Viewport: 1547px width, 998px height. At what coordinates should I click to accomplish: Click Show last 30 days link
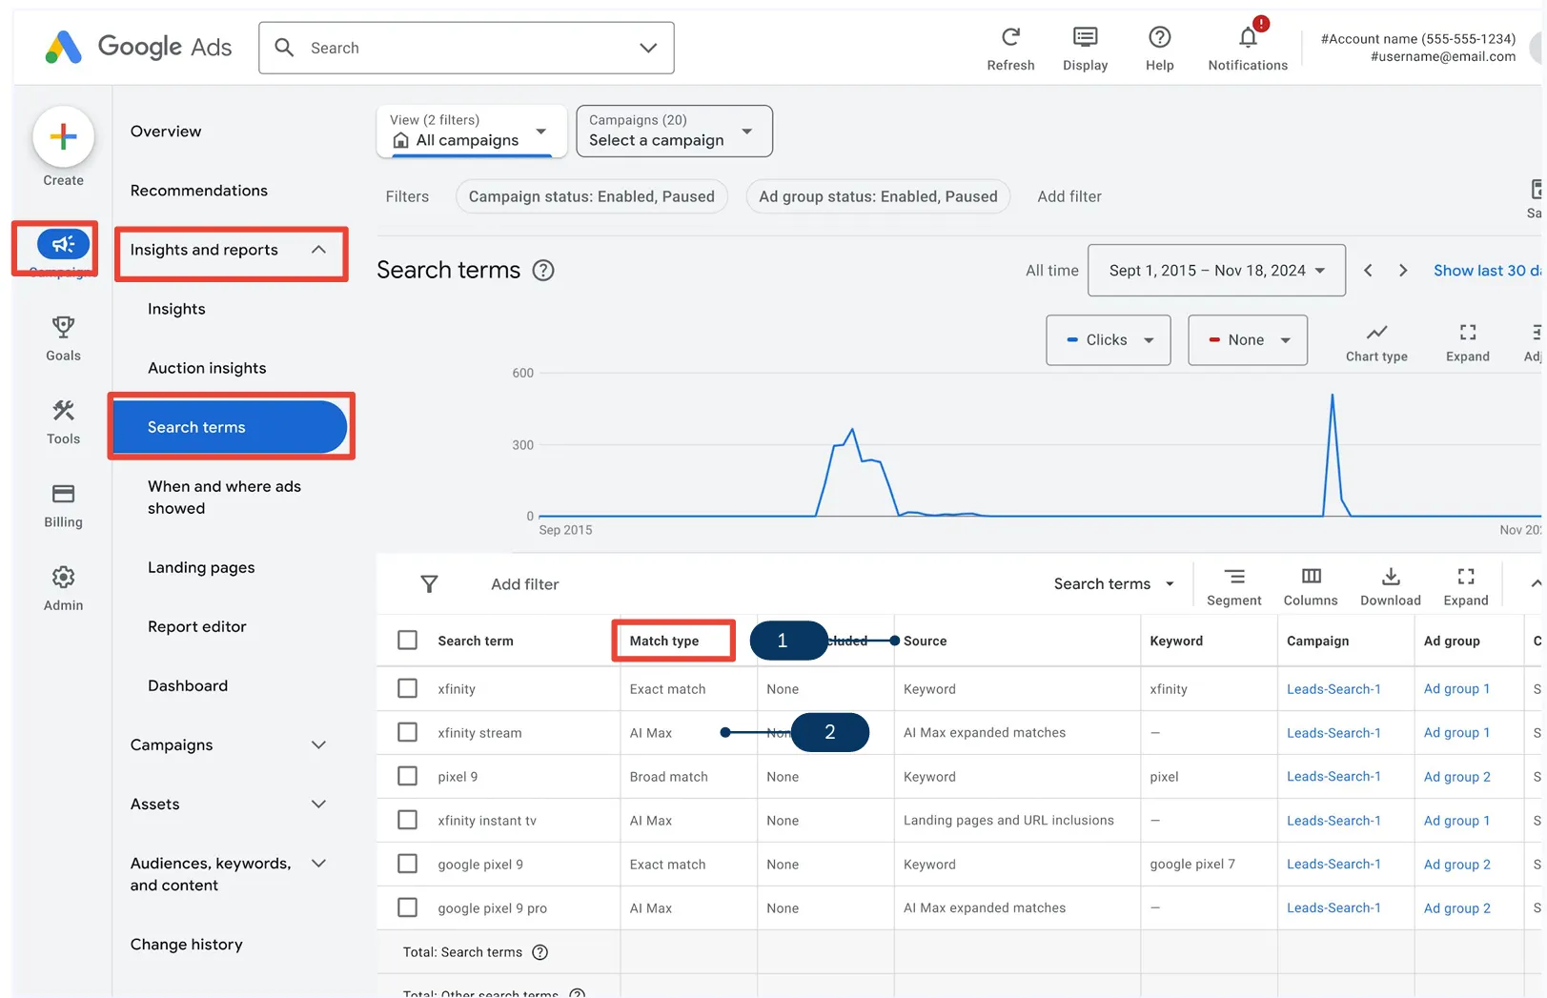tap(1487, 271)
